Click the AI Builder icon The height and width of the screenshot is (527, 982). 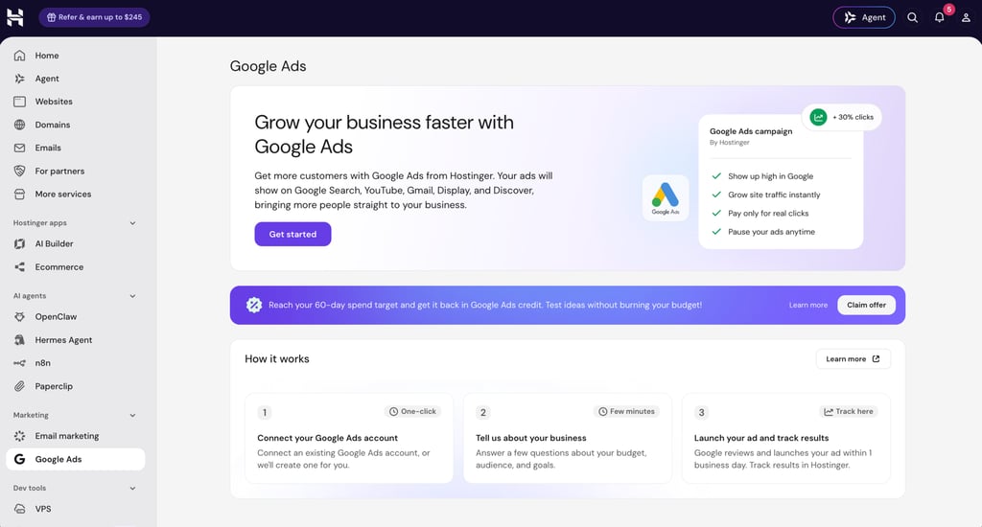pyautogui.click(x=19, y=243)
